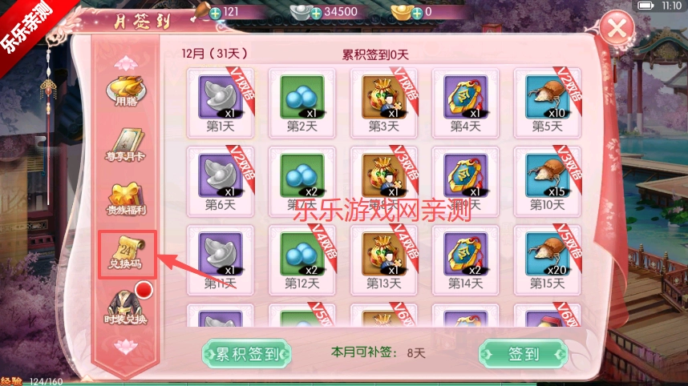Select the 第5天 x10 rice sack reward
The image size is (688, 386).
pos(547,103)
